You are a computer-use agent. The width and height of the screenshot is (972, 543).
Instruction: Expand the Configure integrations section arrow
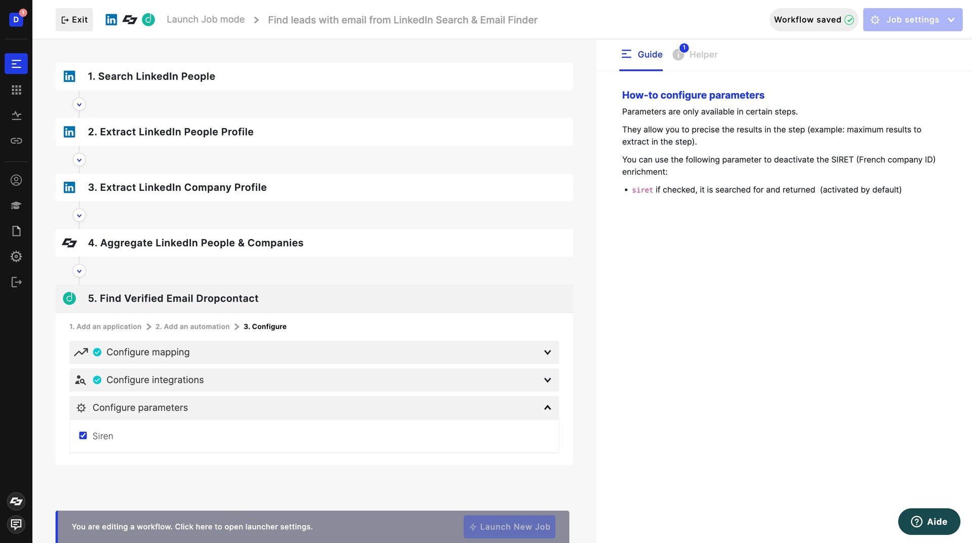[x=547, y=380]
